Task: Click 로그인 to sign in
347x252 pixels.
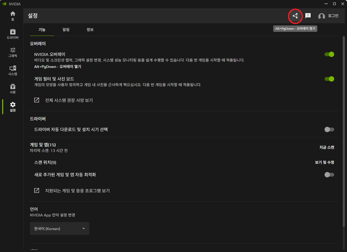Action: [333, 16]
